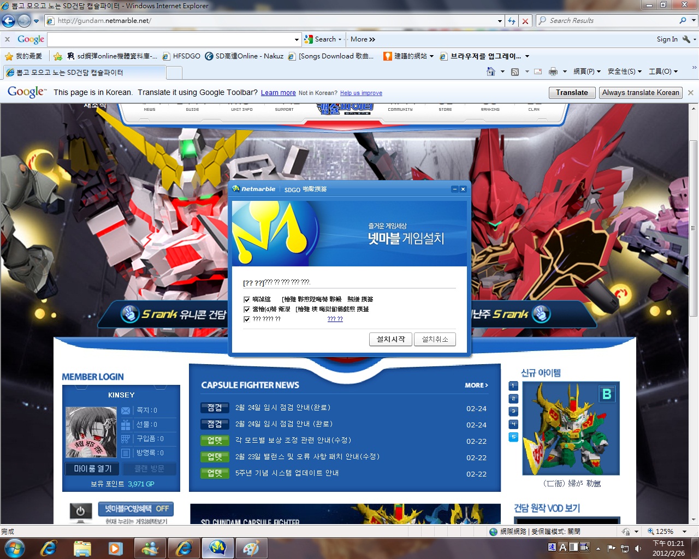Viewport: 699px width, 559px height.
Task: Select new item slide number 5
Action: point(513,437)
